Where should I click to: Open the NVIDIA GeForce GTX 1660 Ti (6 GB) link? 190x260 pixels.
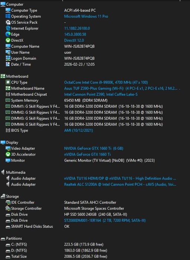[94, 148]
